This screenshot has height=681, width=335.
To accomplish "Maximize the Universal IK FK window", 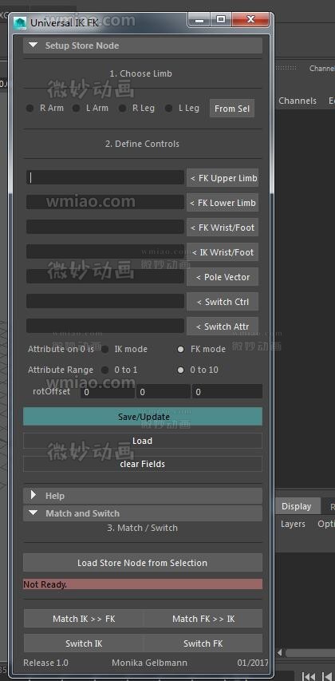I will point(221,19).
